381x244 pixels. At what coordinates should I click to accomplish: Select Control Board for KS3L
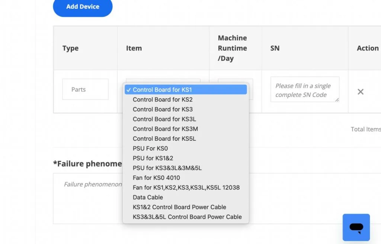click(164, 119)
